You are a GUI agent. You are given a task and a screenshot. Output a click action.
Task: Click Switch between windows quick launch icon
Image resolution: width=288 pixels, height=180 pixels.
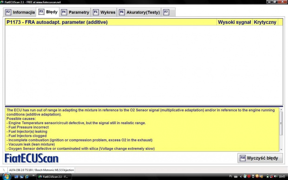coord(21,177)
